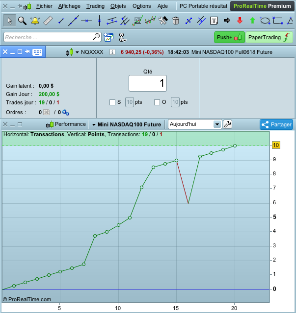Open the Aide menu
The image size is (296, 313).
coord(162,6)
